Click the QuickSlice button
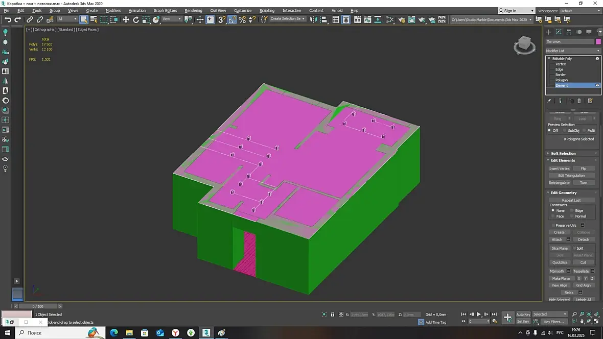Image resolution: width=603 pixels, height=339 pixels. click(x=560, y=262)
